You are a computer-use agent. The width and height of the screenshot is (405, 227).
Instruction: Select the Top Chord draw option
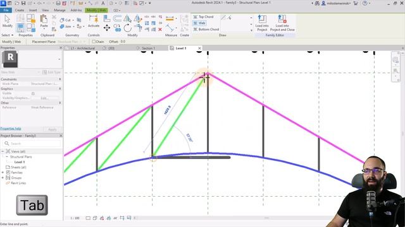(203, 17)
